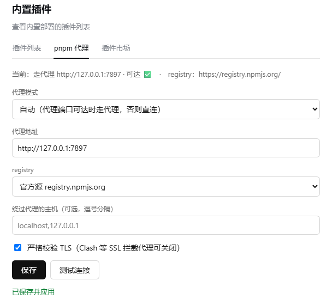This screenshot has height=305, width=333.
Task: Click the 保存 button
Action: click(29, 270)
